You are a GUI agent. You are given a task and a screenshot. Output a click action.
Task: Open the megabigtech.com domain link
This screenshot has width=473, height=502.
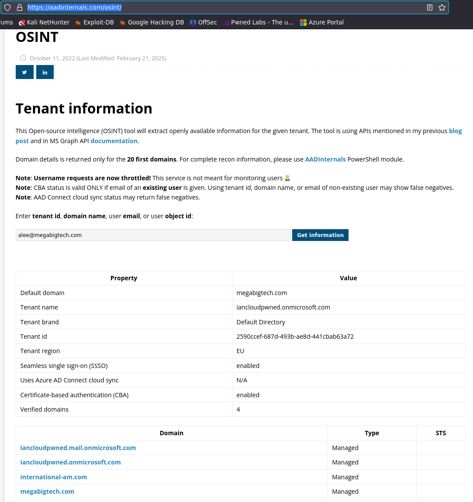coord(47,491)
